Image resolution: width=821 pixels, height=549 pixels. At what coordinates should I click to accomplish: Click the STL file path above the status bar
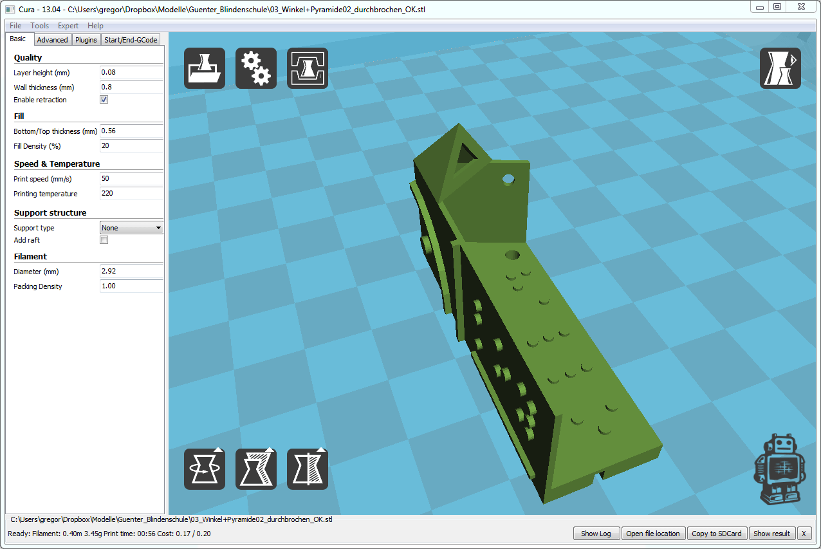(x=171, y=519)
